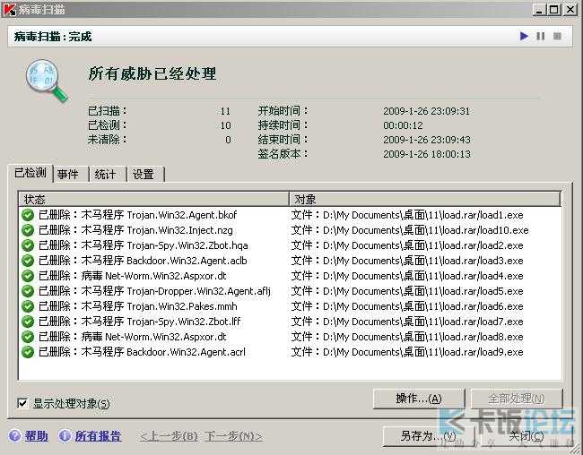Screen dimensions: 583x455
Task: Click the play scan button
Action: (x=524, y=36)
